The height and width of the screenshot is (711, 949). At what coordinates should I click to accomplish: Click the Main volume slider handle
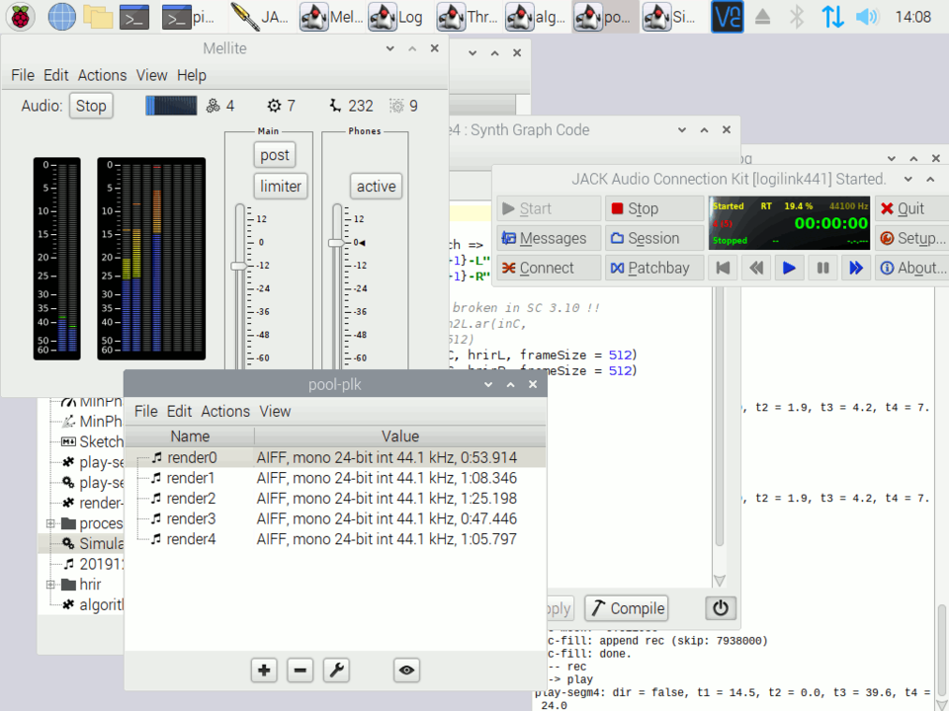tap(238, 266)
